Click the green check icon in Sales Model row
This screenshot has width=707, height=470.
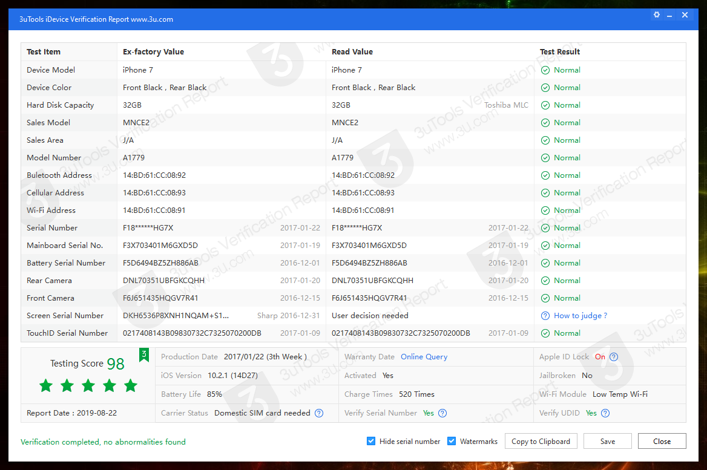point(545,123)
